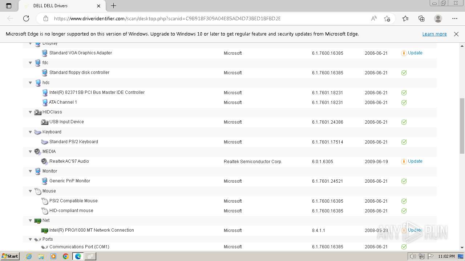Select the Standard PS/2 Keyboard row name
This screenshot has height=261, width=465.
(74, 142)
